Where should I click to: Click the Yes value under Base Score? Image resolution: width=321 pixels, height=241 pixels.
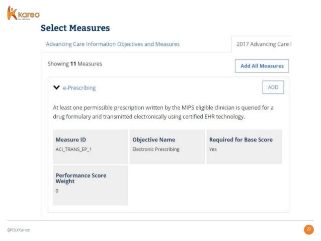click(x=213, y=149)
